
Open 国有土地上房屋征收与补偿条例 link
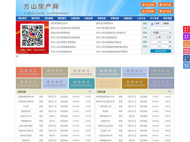[x=65, y=28]
